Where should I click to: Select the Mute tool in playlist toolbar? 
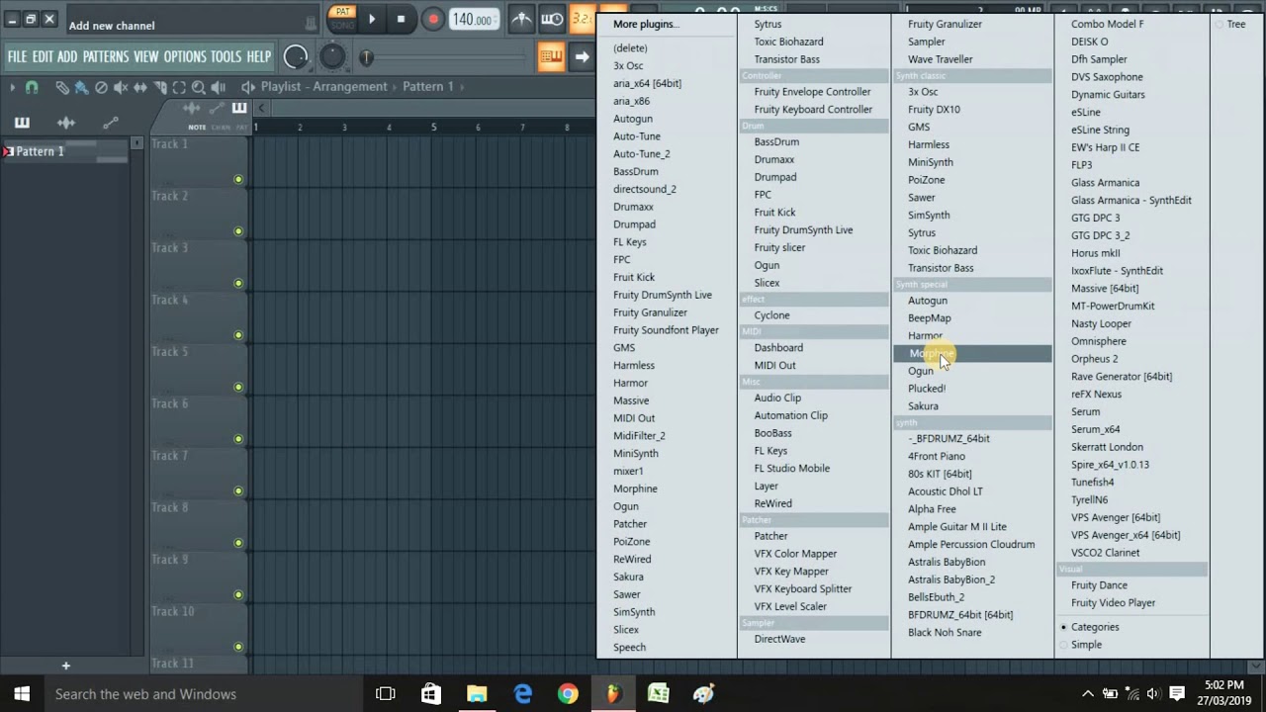coord(121,87)
